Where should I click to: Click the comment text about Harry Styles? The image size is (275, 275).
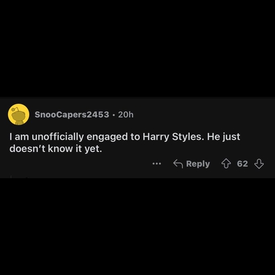coord(125,142)
